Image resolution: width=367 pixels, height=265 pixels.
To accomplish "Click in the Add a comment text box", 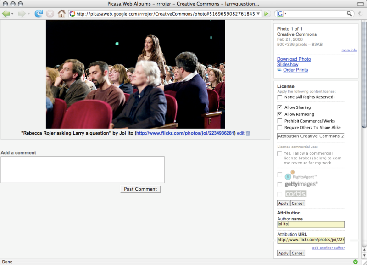I will [x=83, y=170].
